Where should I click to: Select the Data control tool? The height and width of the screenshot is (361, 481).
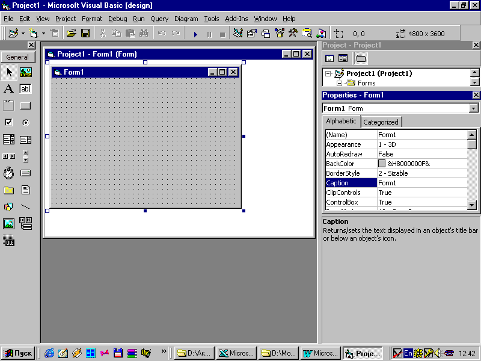pos(26,224)
